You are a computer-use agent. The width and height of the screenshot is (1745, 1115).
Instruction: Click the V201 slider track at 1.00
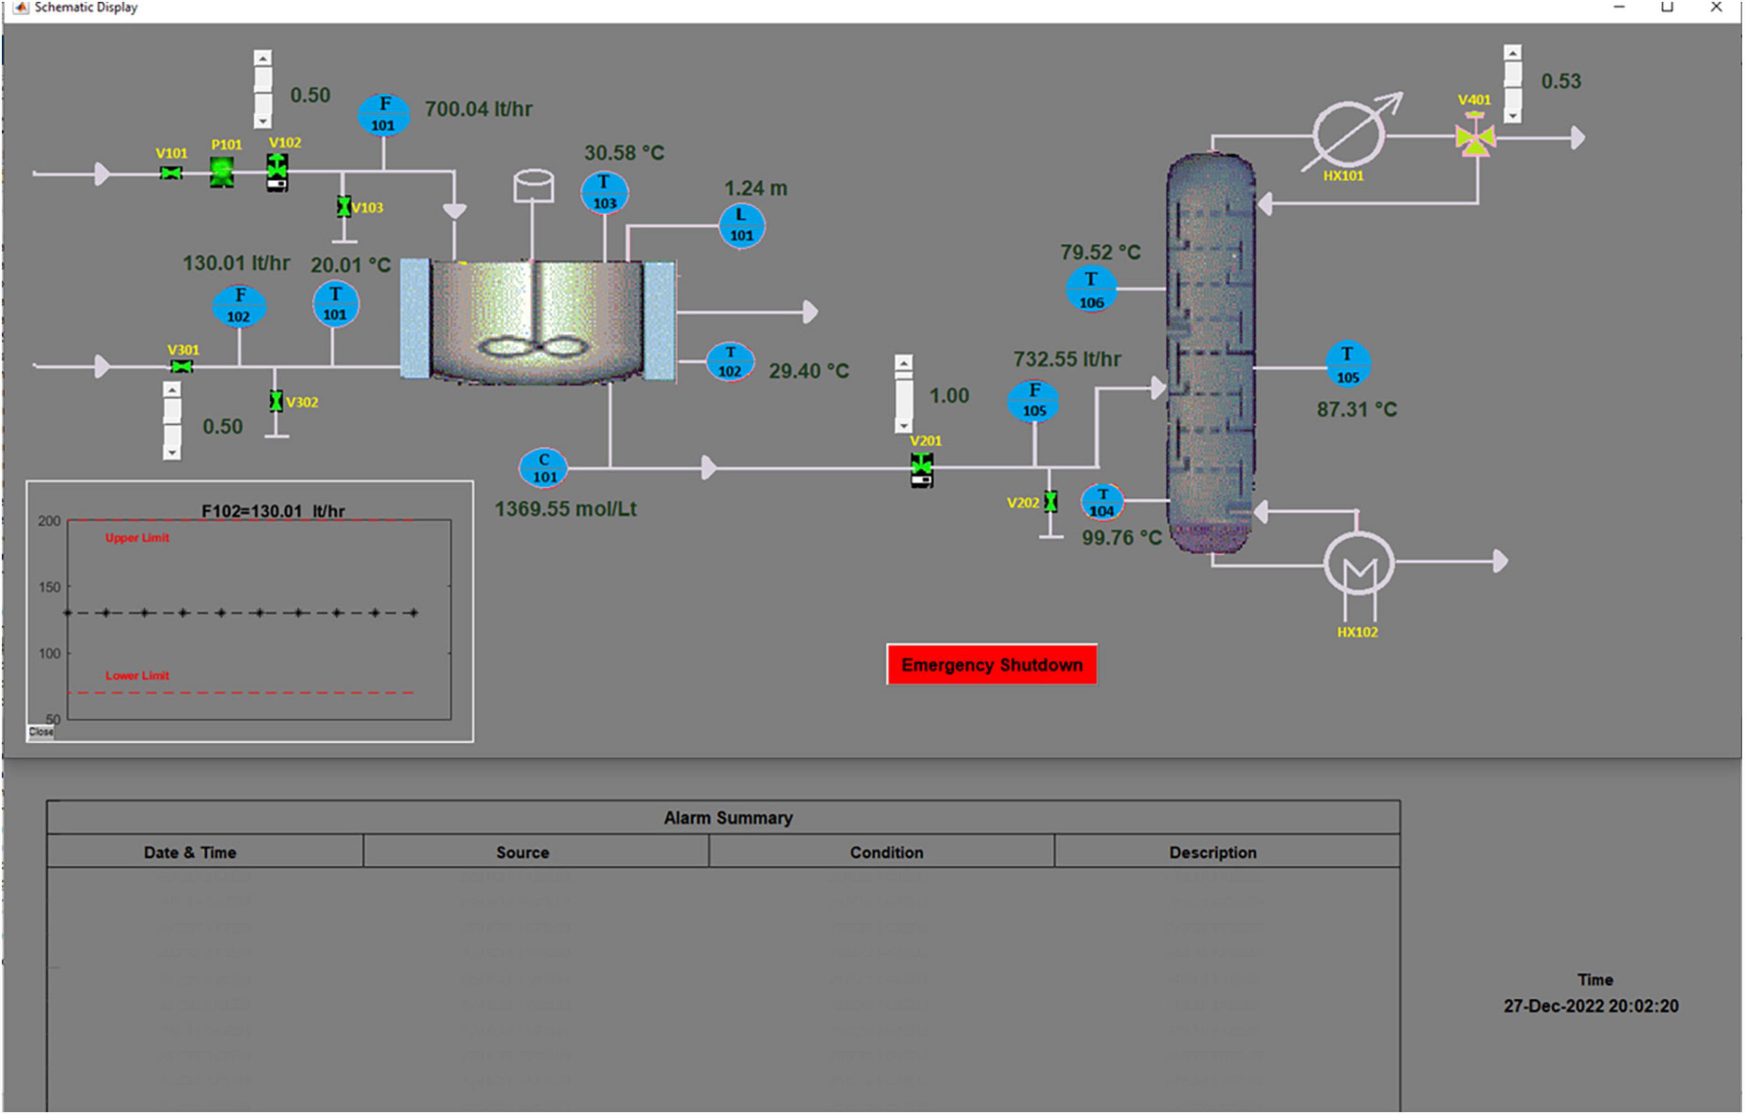coord(904,394)
